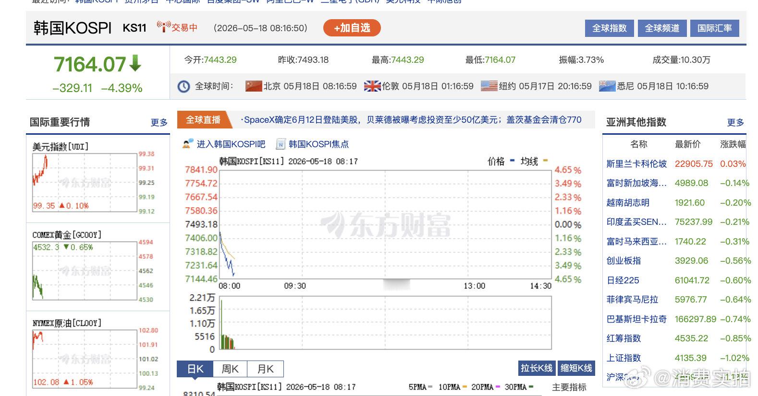Switch to the 日K tab
This screenshot has width=758, height=396.
195,369
